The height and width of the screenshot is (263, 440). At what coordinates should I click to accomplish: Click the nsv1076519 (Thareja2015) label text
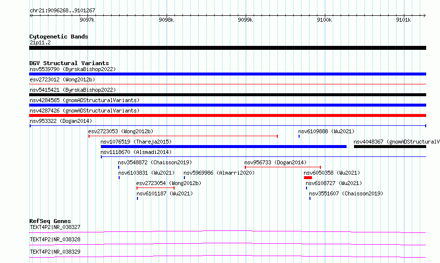click(x=136, y=142)
